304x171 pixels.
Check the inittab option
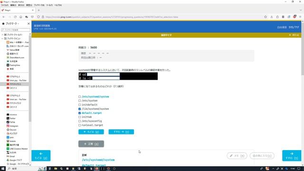[x=79, y=117]
